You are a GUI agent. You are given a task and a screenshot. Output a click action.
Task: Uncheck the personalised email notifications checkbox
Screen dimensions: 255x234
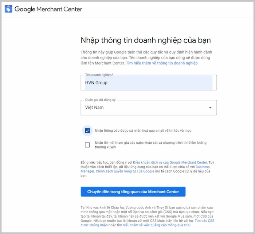click(87, 130)
